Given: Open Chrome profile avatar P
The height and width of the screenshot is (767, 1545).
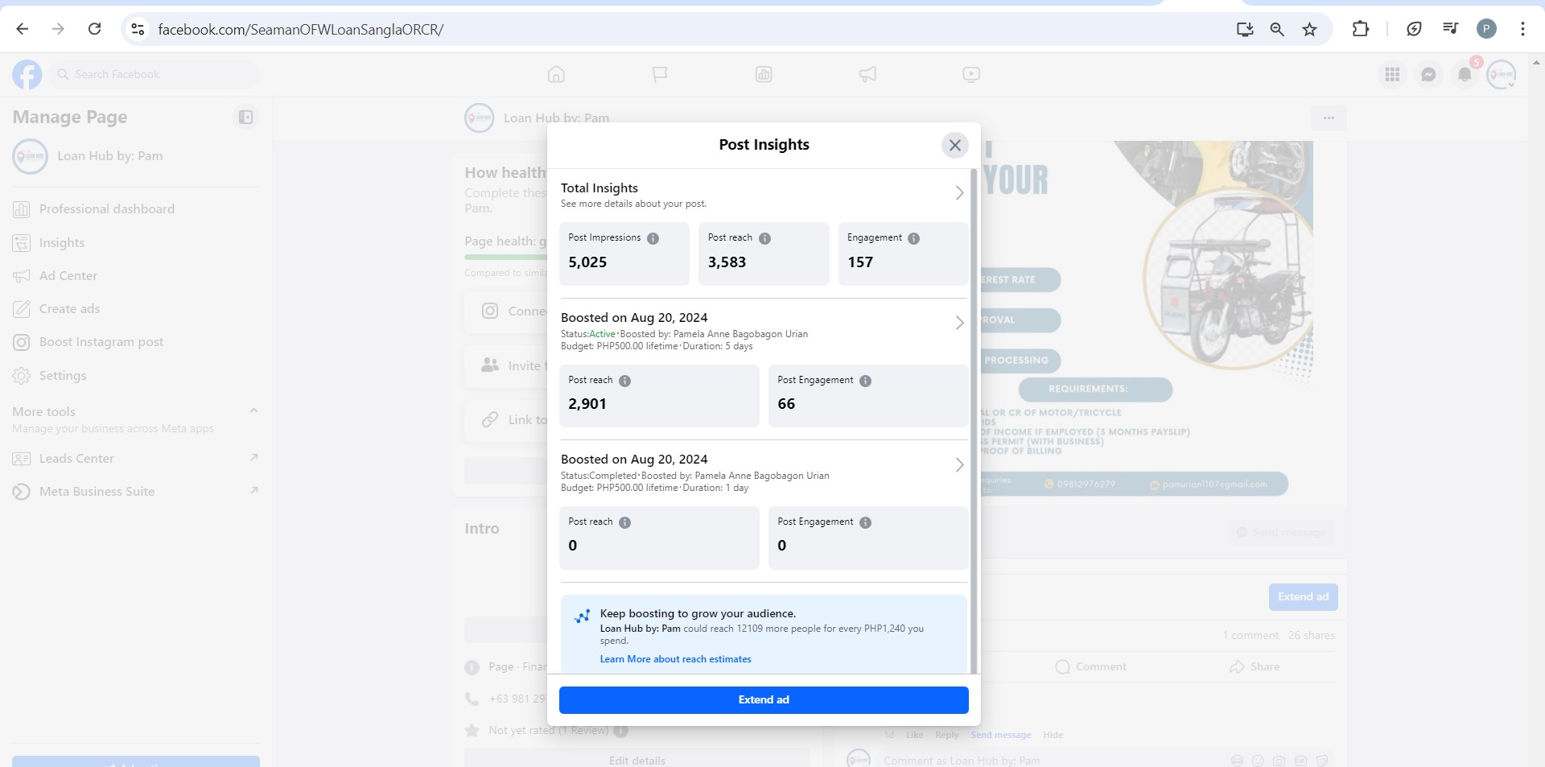Looking at the screenshot, I should click(1486, 30).
